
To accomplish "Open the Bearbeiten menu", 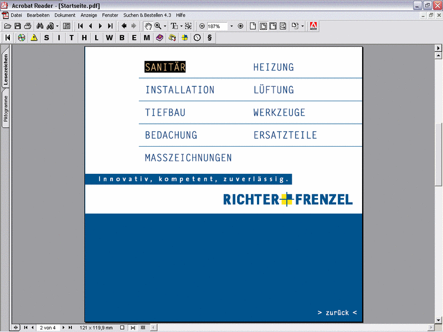I will click(38, 15).
